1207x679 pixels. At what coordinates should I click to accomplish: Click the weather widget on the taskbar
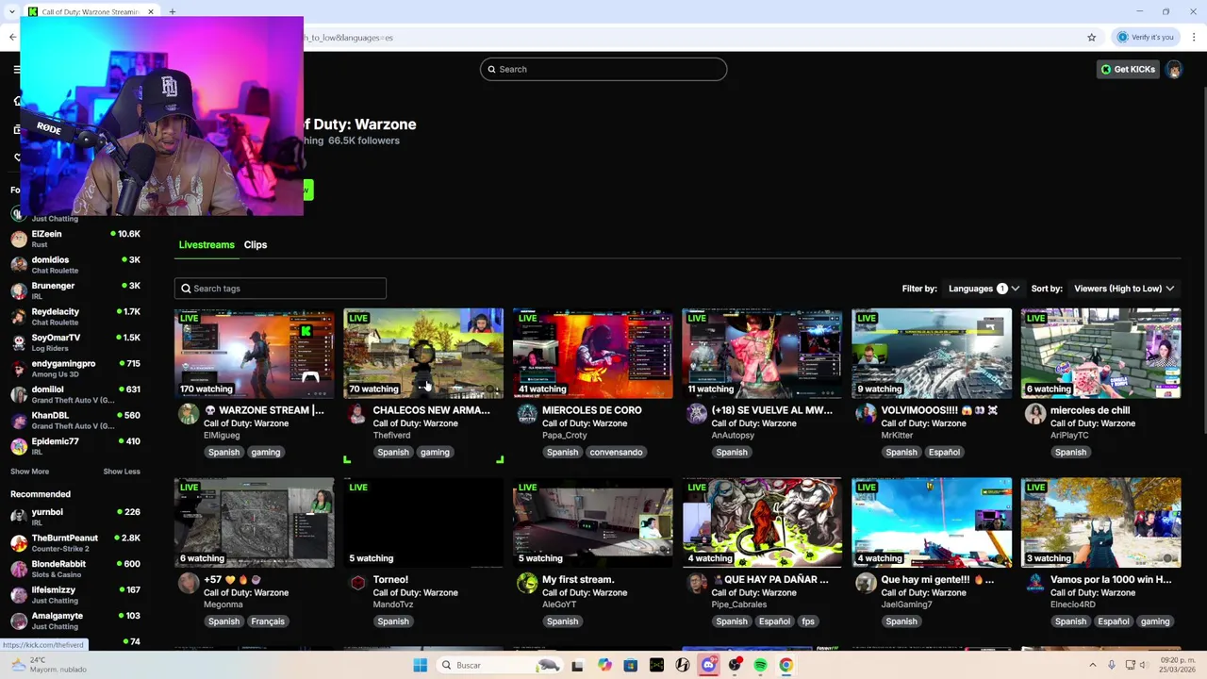click(x=47, y=665)
